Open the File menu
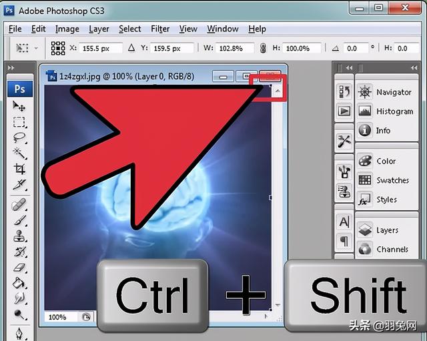Image resolution: width=427 pixels, height=341 pixels. (15, 29)
